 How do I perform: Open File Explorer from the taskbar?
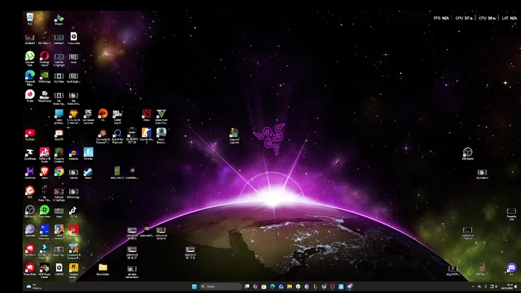click(290, 287)
